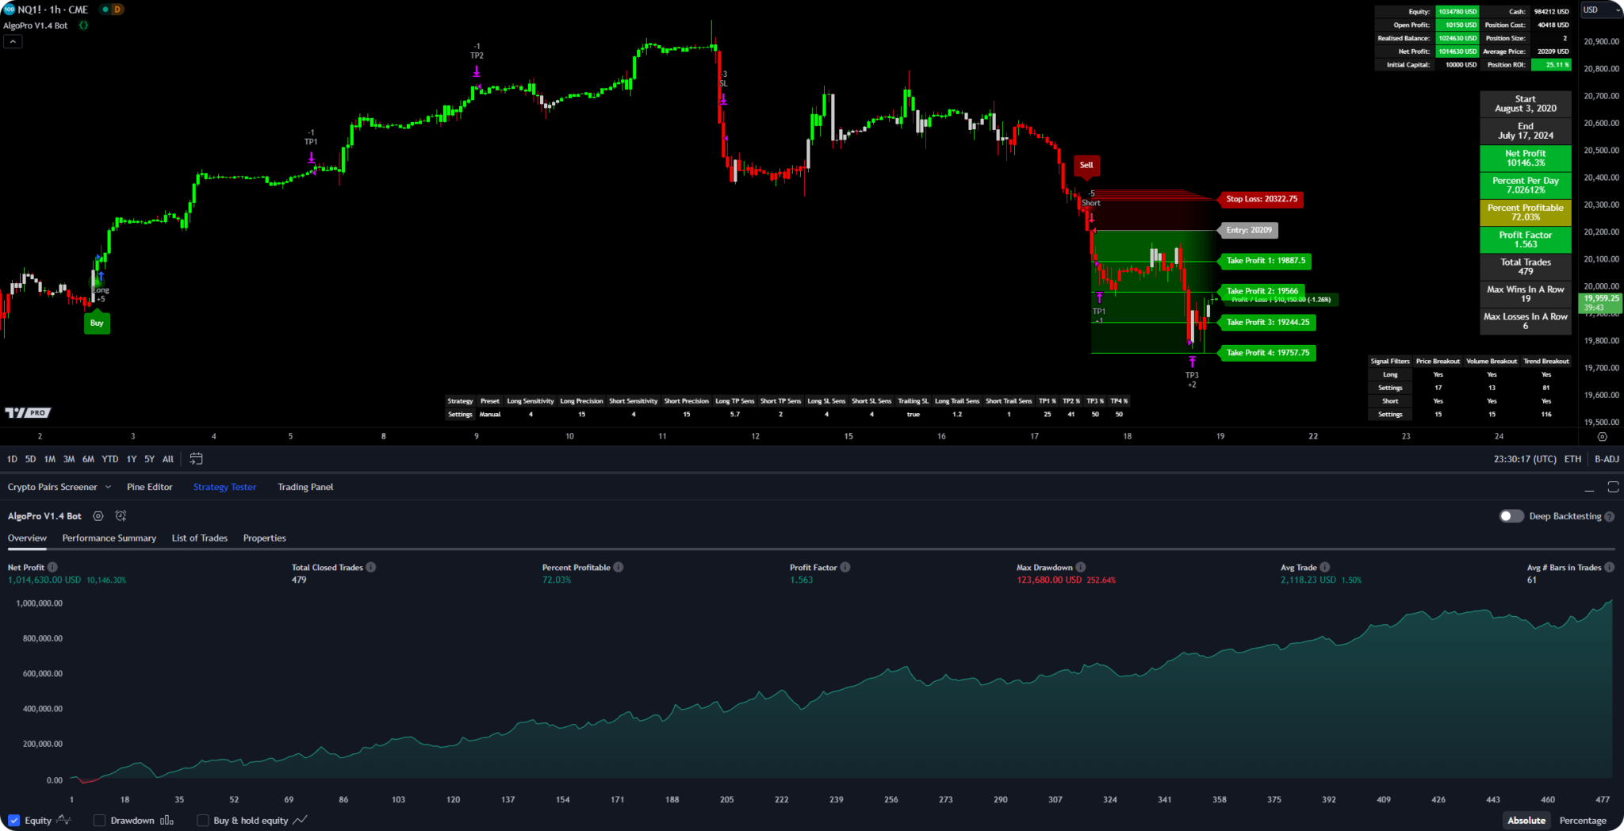1624x831 pixels.
Task: Check the Drawdown checkbox
Action: pos(100,821)
